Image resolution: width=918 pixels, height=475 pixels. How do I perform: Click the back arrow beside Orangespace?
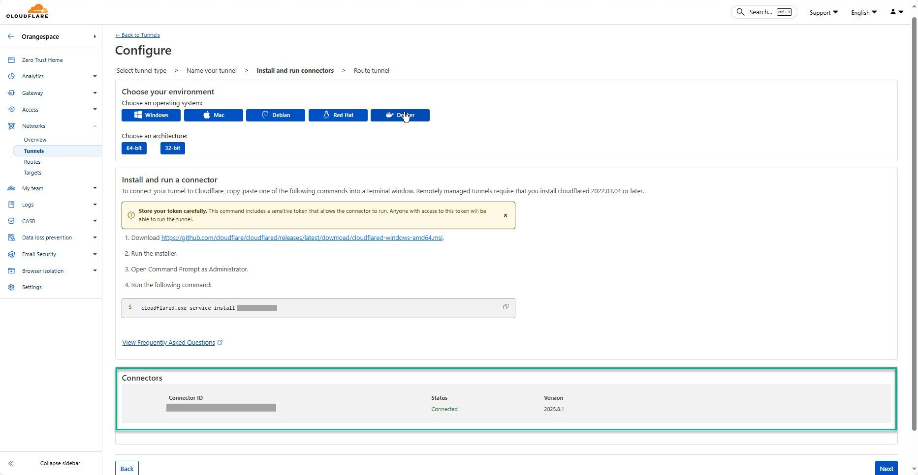point(11,36)
